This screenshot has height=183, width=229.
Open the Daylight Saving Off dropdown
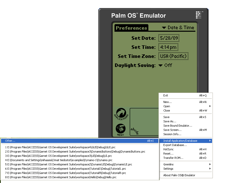pyautogui.click(x=165, y=65)
